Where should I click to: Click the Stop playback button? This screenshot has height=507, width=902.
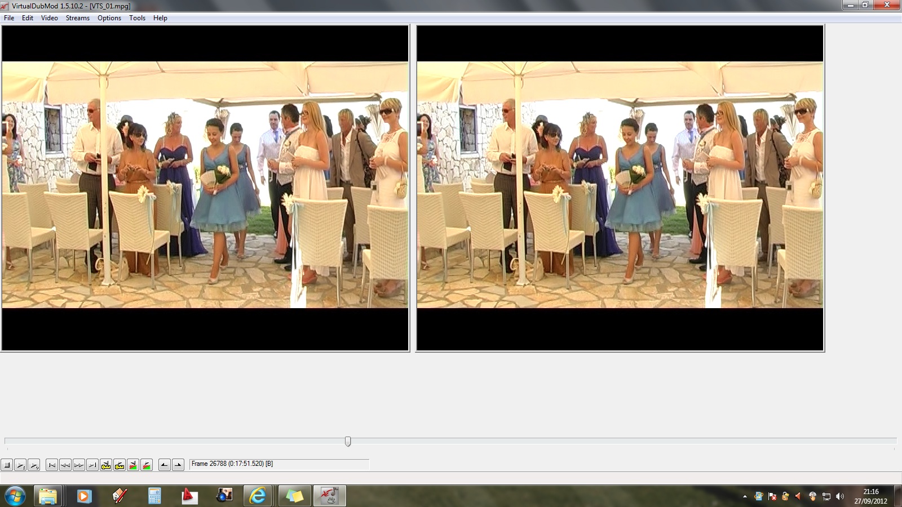coord(7,465)
